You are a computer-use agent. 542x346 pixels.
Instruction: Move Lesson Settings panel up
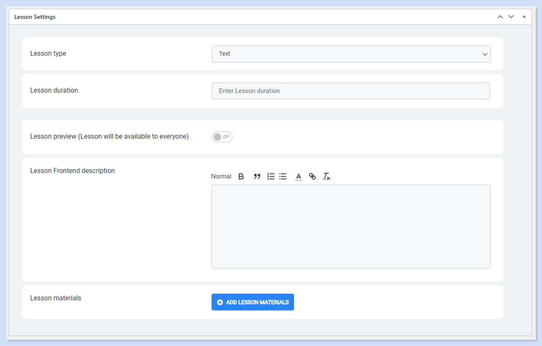pos(500,17)
